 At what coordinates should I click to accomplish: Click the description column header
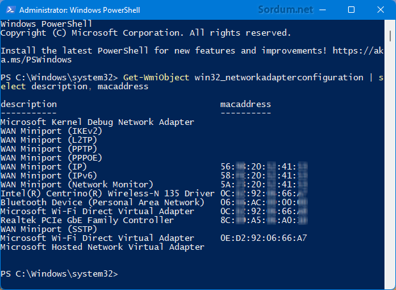[29, 104]
